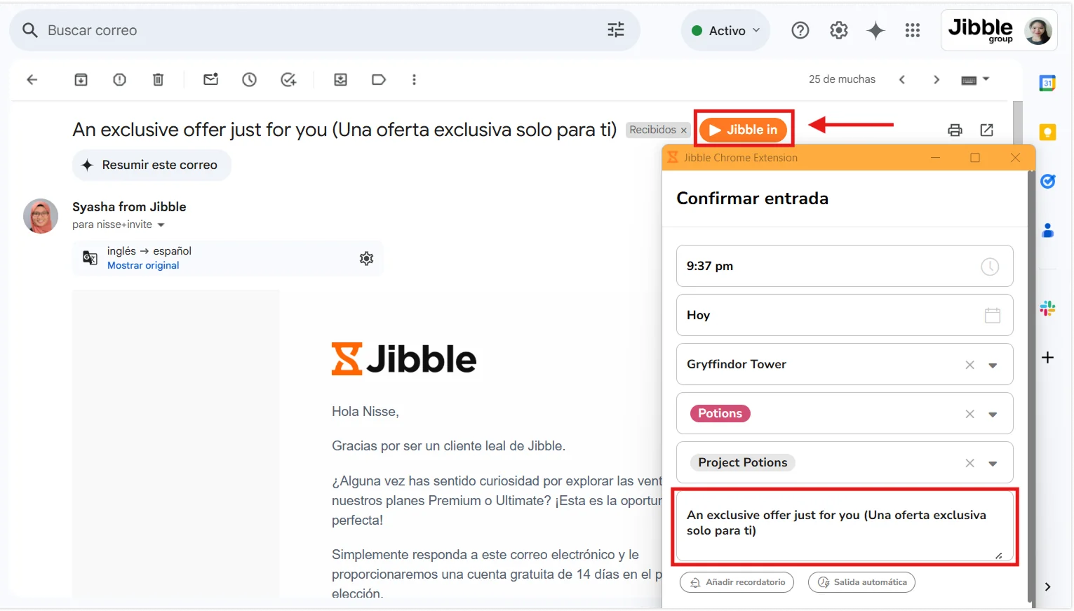Screen dimensions: 1074x611
Task: Click Resumir este correo button
Action: coord(152,165)
